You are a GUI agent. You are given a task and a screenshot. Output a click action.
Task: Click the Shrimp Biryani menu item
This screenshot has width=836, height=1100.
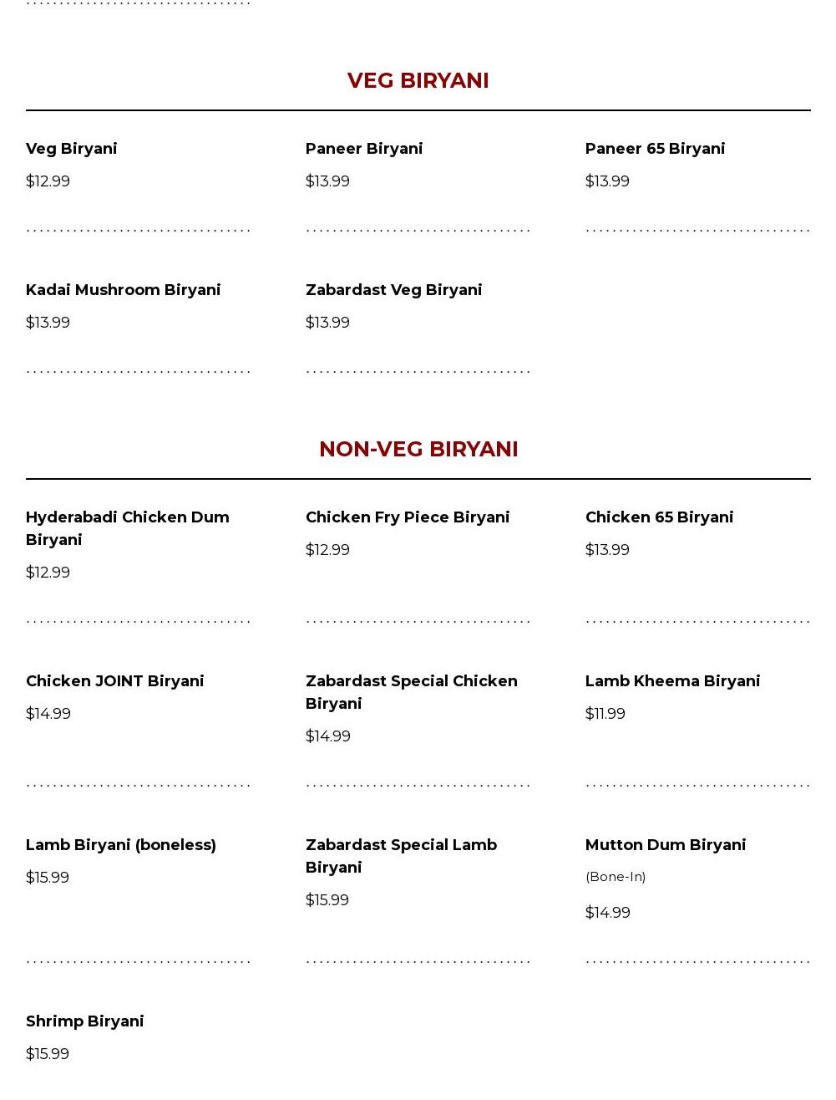[x=84, y=1021]
